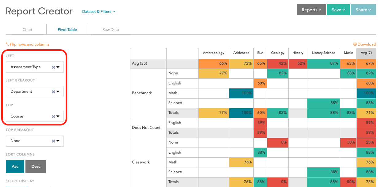The width and height of the screenshot is (381, 187).
Task: Clear the Department selection with the X icon
Action: 53,92
